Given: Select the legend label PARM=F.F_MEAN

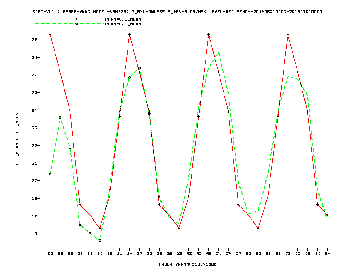Looking at the screenshot, I should [123, 24].
